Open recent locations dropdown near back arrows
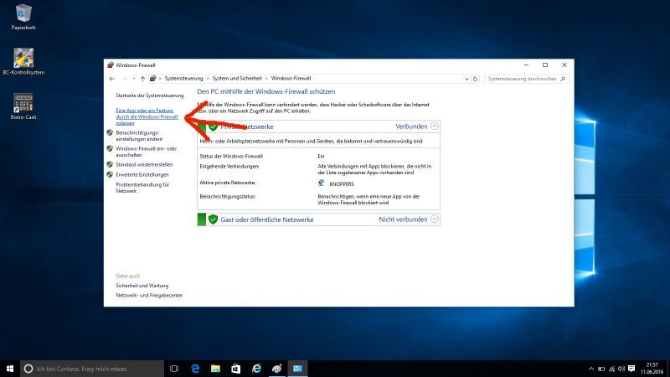 click(134, 79)
